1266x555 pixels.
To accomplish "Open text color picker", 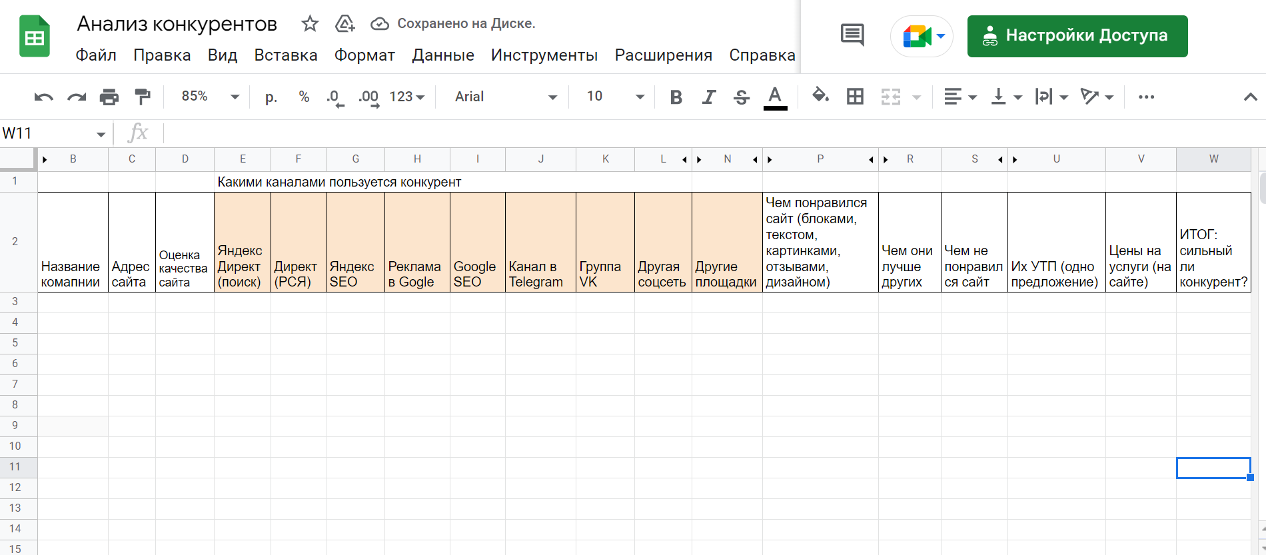I will click(x=775, y=97).
